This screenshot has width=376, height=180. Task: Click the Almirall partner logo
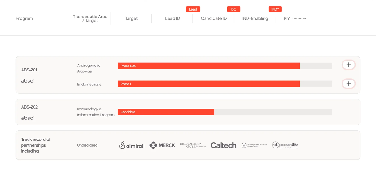click(x=132, y=145)
